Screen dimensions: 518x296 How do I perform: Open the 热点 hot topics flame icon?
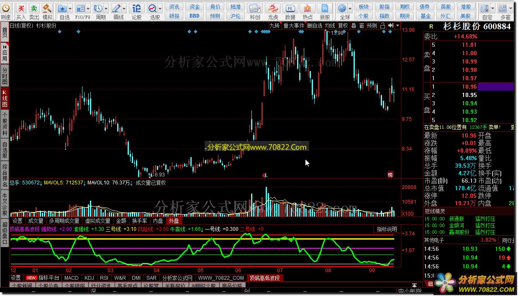point(308,8)
